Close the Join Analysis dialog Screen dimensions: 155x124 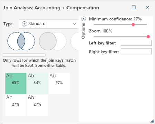(148, 7)
